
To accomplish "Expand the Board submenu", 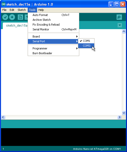I will pyautogui.click(x=53, y=36).
